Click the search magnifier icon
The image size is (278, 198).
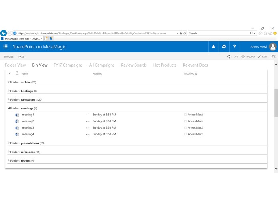pyautogui.click(x=251, y=33)
